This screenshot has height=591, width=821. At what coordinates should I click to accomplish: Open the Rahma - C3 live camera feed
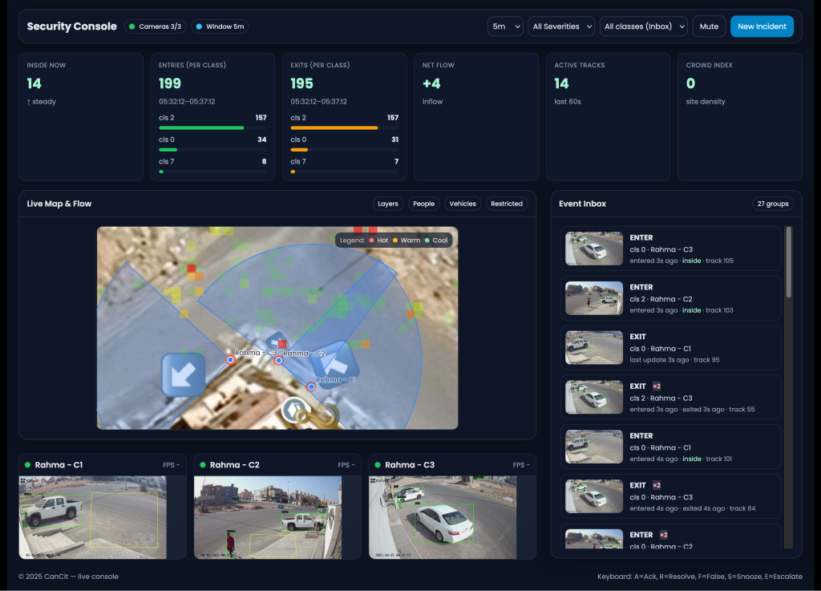click(x=443, y=517)
